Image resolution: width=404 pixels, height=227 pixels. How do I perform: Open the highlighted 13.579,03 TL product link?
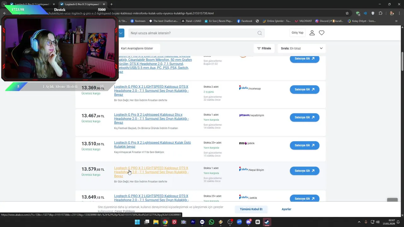[x=151, y=172]
